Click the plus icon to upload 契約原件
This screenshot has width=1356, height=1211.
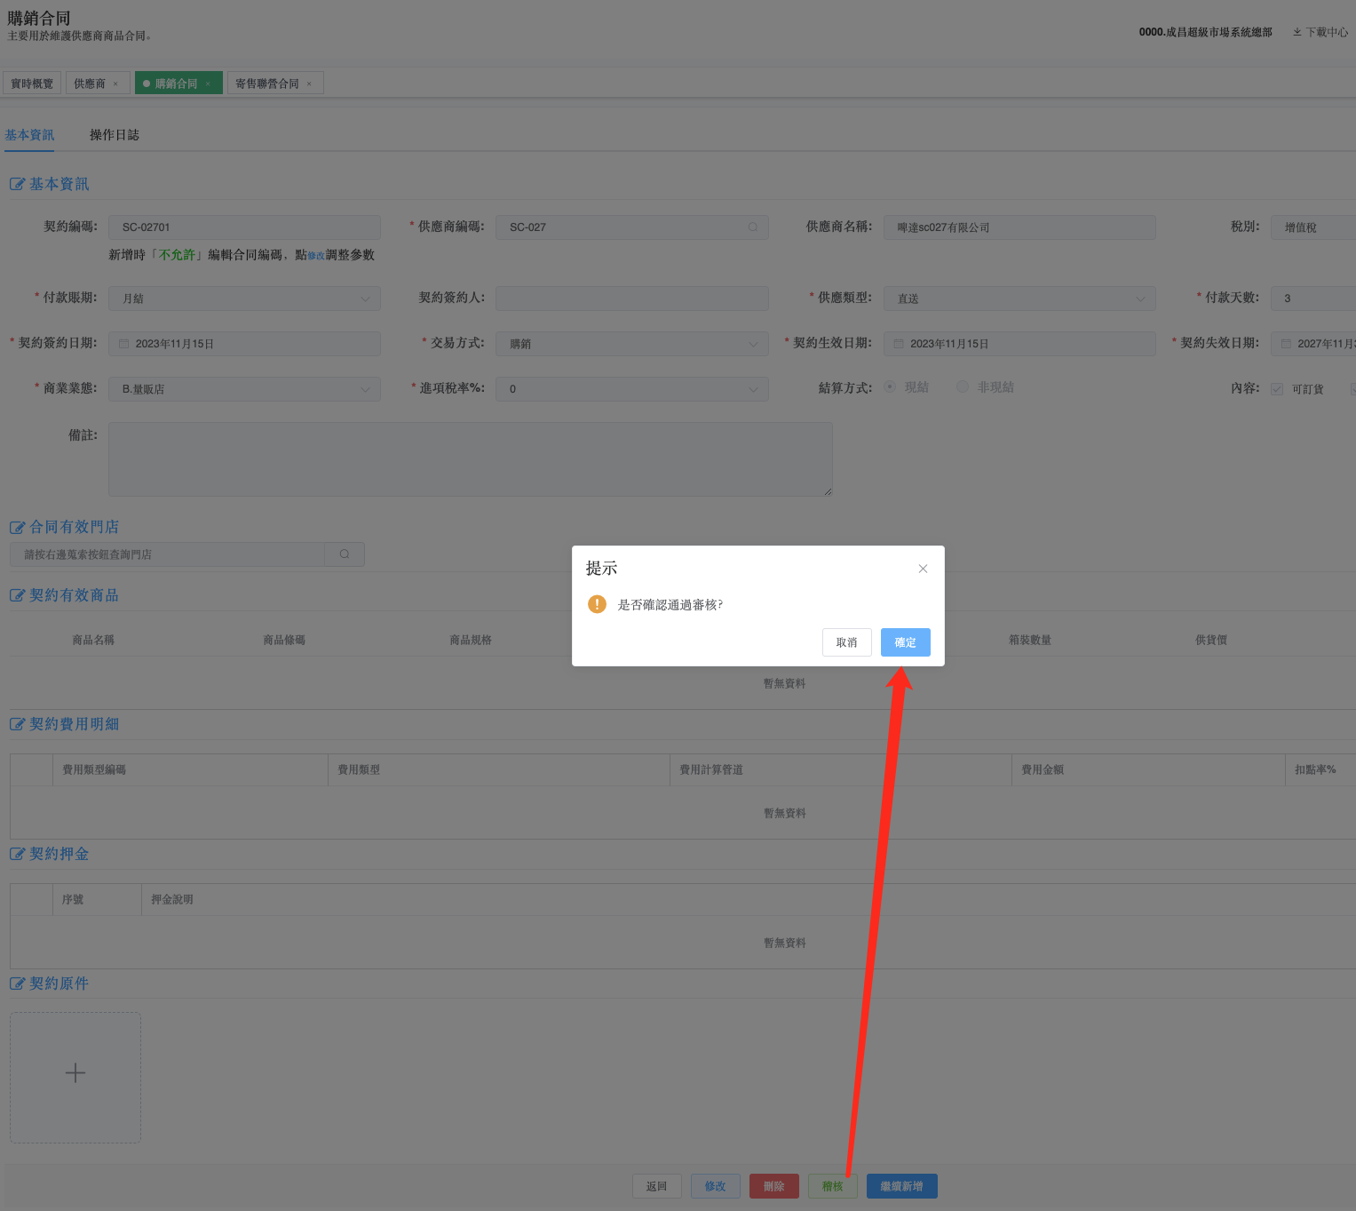pyautogui.click(x=75, y=1073)
